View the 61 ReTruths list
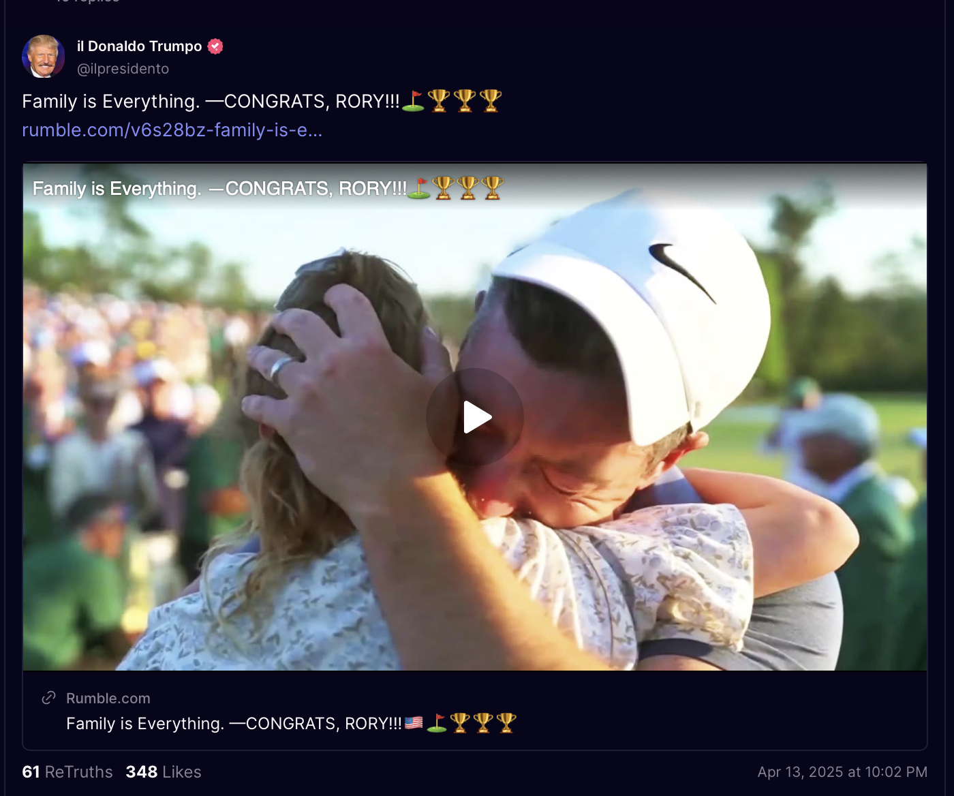Screen dimensions: 954x796 click(67, 772)
